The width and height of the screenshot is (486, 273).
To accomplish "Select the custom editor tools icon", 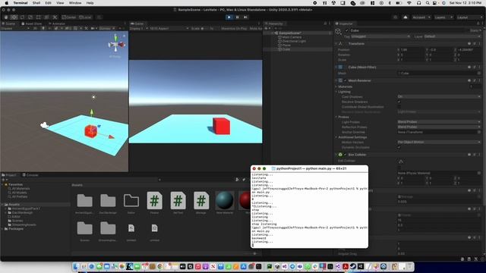I will click(x=55, y=17).
